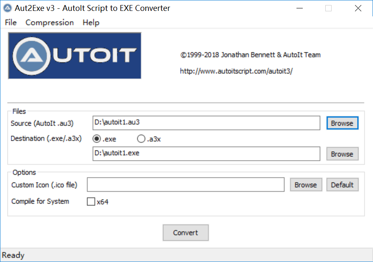Click the 'Compile for System' label

[40, 202]
